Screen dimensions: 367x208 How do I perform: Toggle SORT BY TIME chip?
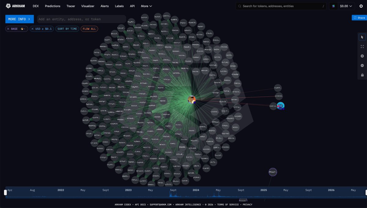coord(67,29)
